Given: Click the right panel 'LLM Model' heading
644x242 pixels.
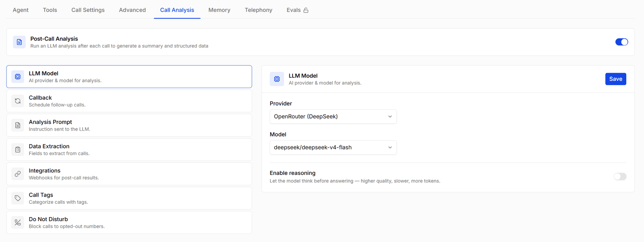Looking at the screenshot, I should pyautogui.click(x=303, y=76).
